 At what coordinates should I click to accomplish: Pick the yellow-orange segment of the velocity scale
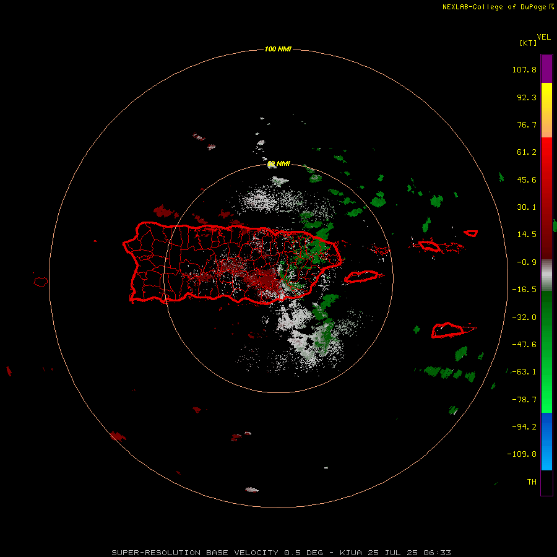tap(546, 110)
